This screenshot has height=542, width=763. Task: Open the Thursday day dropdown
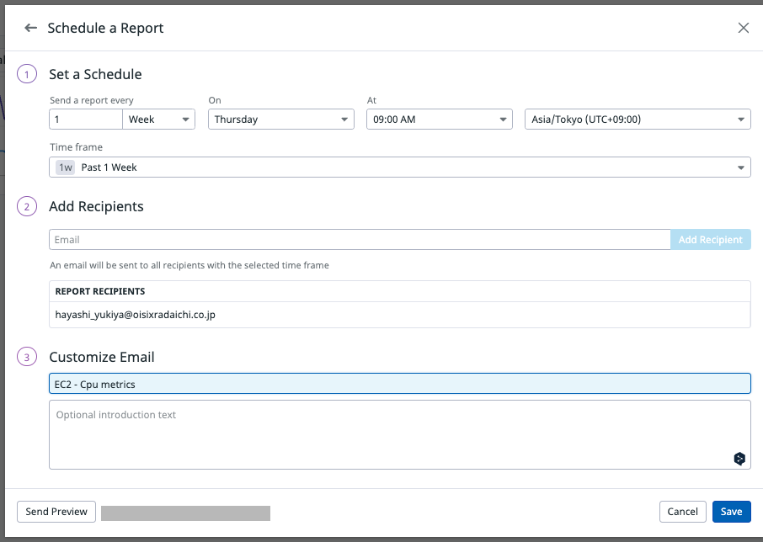coord(280,120)
